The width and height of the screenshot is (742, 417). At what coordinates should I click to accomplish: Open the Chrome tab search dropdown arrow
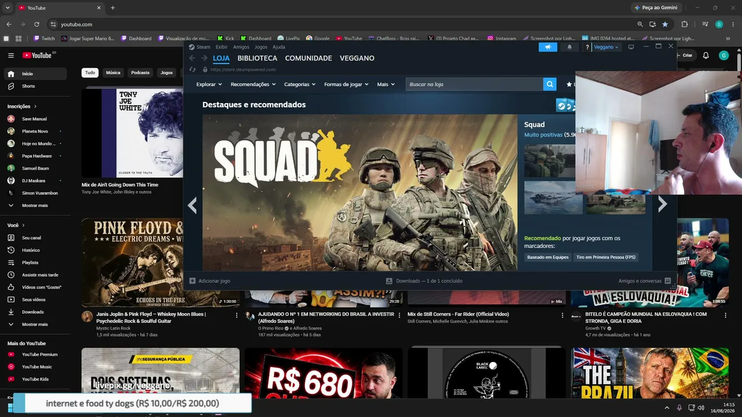coord(8,8)
